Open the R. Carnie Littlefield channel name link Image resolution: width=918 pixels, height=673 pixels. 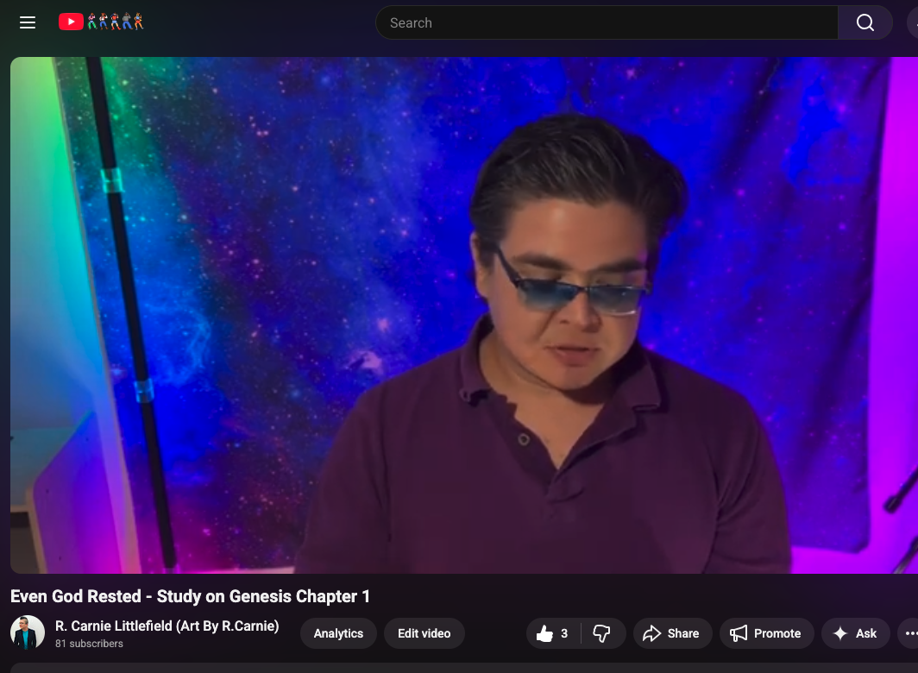167,626
